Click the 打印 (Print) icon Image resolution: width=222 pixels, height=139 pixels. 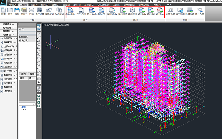31,11
